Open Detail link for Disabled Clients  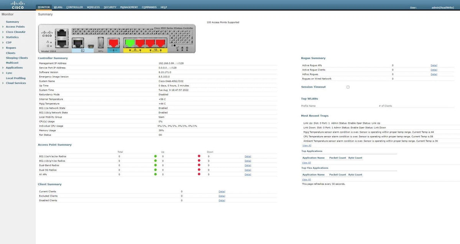click(x=222, y=200)
